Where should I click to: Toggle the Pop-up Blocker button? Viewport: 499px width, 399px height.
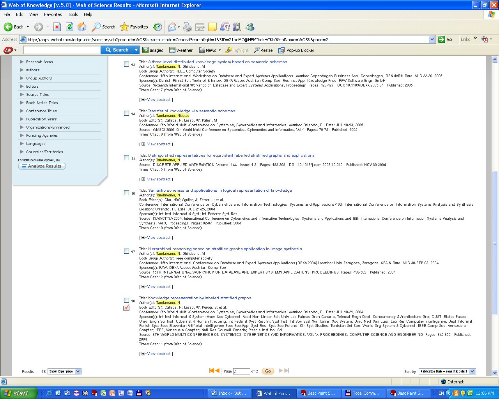click(296, 50)
